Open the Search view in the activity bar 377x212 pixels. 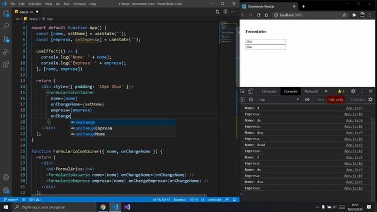[x=6, y=26]
